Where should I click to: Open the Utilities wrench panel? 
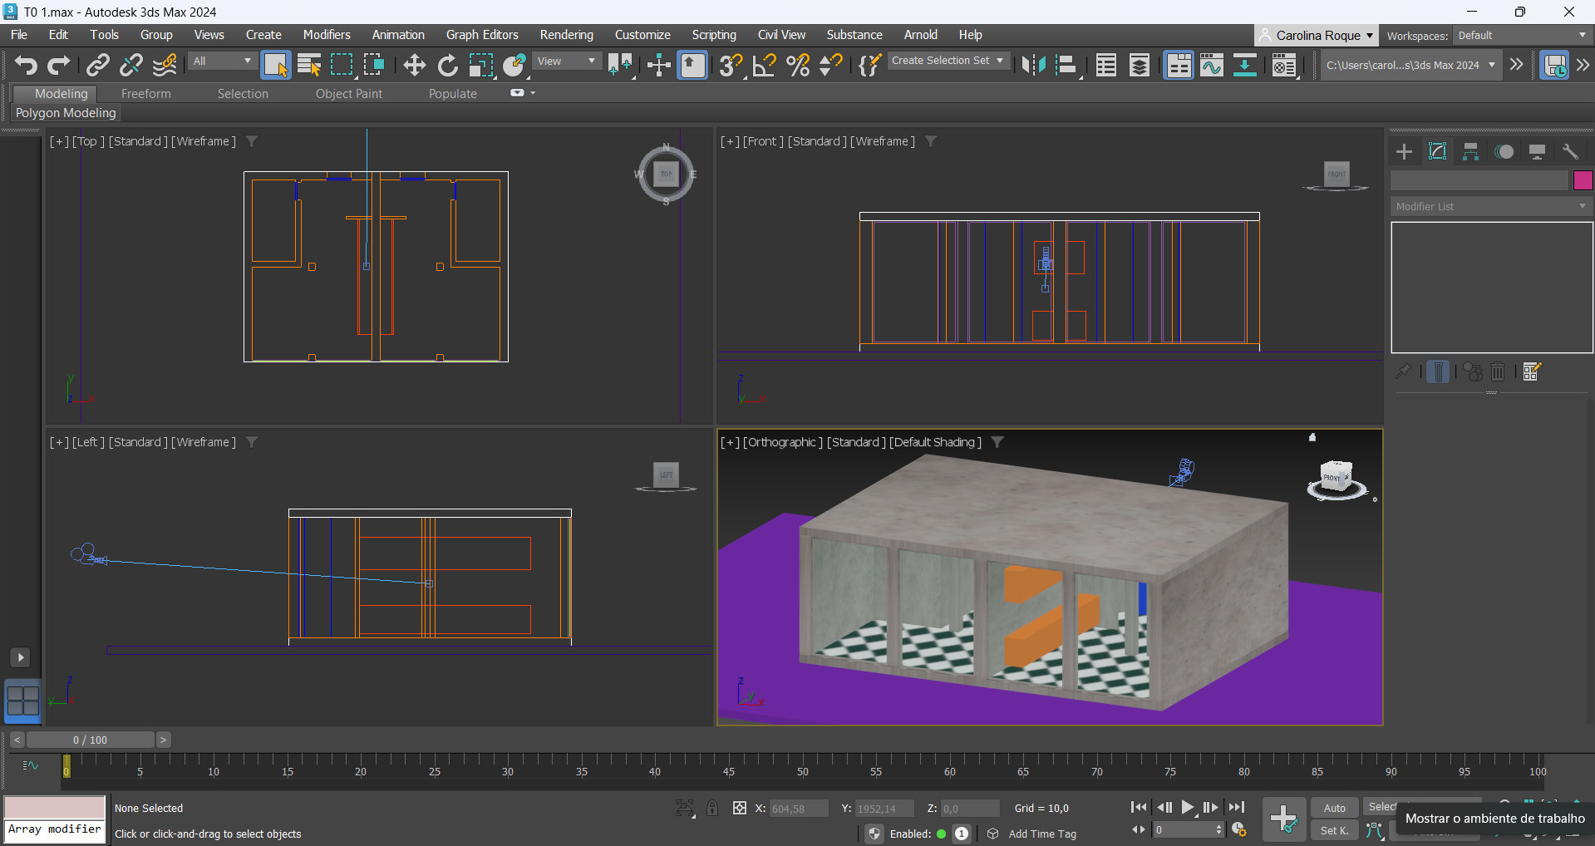click(x=1570, y=151)
